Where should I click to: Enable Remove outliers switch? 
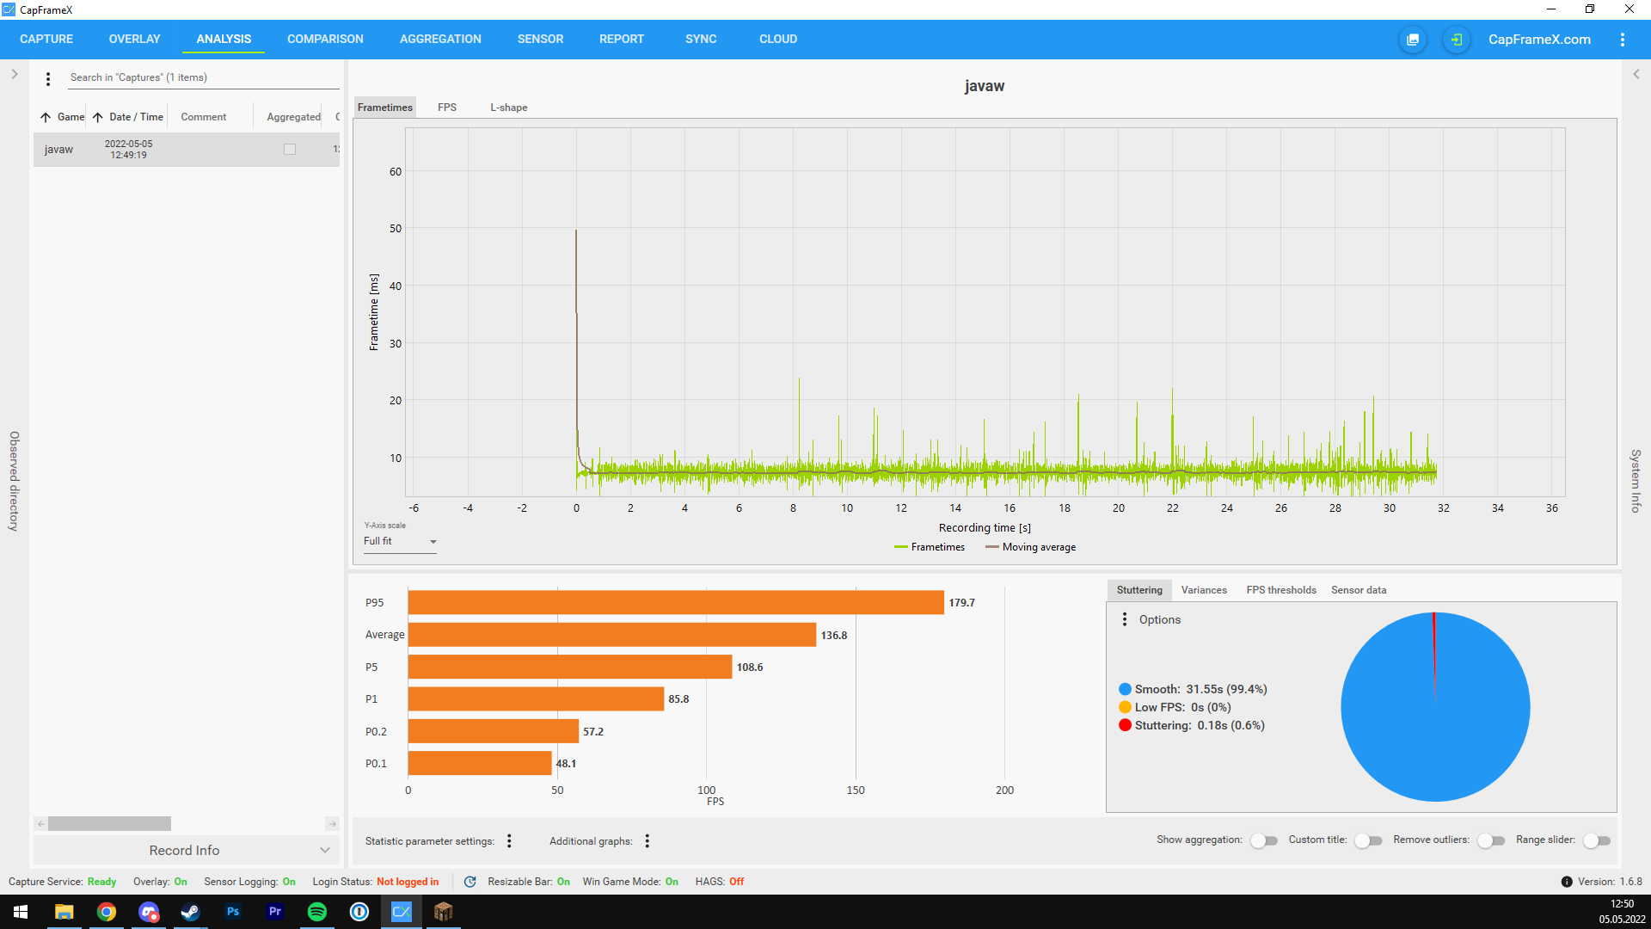click(x=1490, y=840)
